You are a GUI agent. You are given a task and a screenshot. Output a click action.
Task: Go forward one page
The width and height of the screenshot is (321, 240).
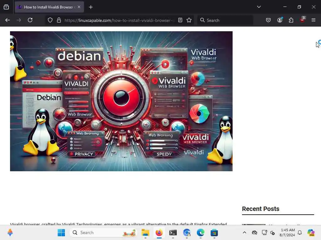(x=18, y=20)
